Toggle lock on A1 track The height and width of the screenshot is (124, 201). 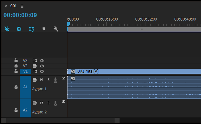coord(16,87)
